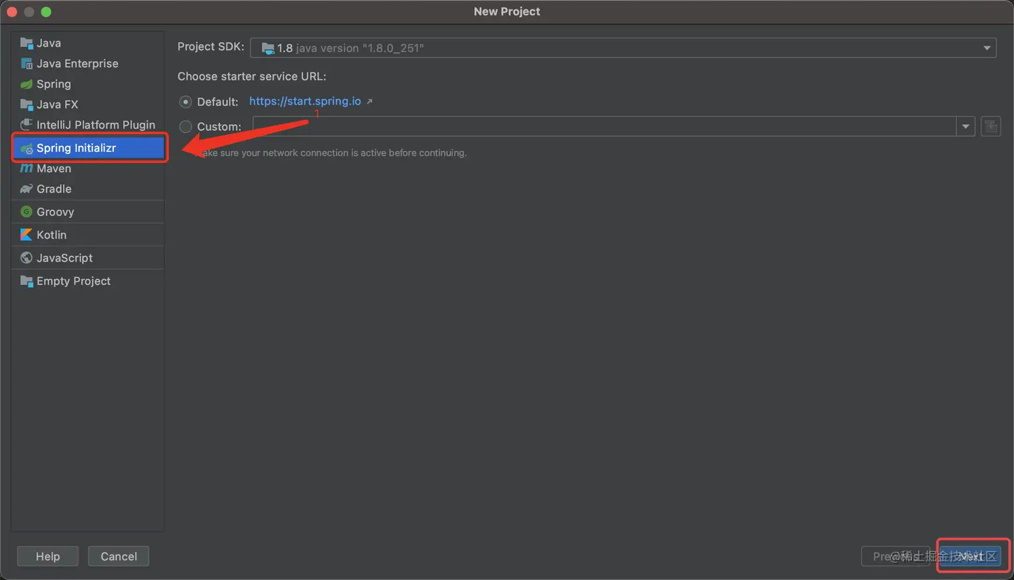Choose Java FX project type label
This screenshot has width=1014, height=580.
click(58, 105)
